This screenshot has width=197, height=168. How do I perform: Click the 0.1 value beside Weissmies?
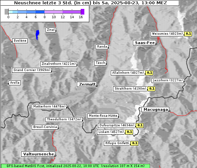[x=188, y=34]
